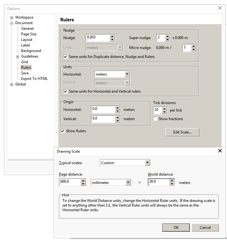Increase the World distance value
The width and height of the screenshot is (227, 244).
click(x=172, y=181)
